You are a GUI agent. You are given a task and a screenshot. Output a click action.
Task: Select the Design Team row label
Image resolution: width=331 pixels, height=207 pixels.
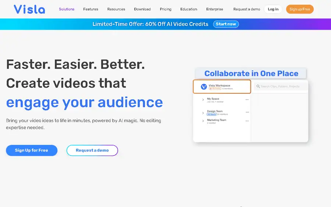pos(215,111)
